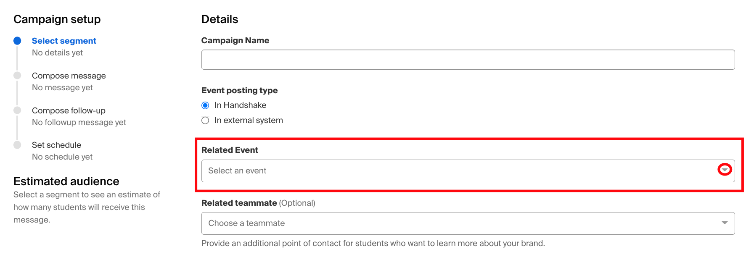Viewport: 746px width, 257px height.
Task: Focus the Campaign Name text field
Action: coord(468,60)
